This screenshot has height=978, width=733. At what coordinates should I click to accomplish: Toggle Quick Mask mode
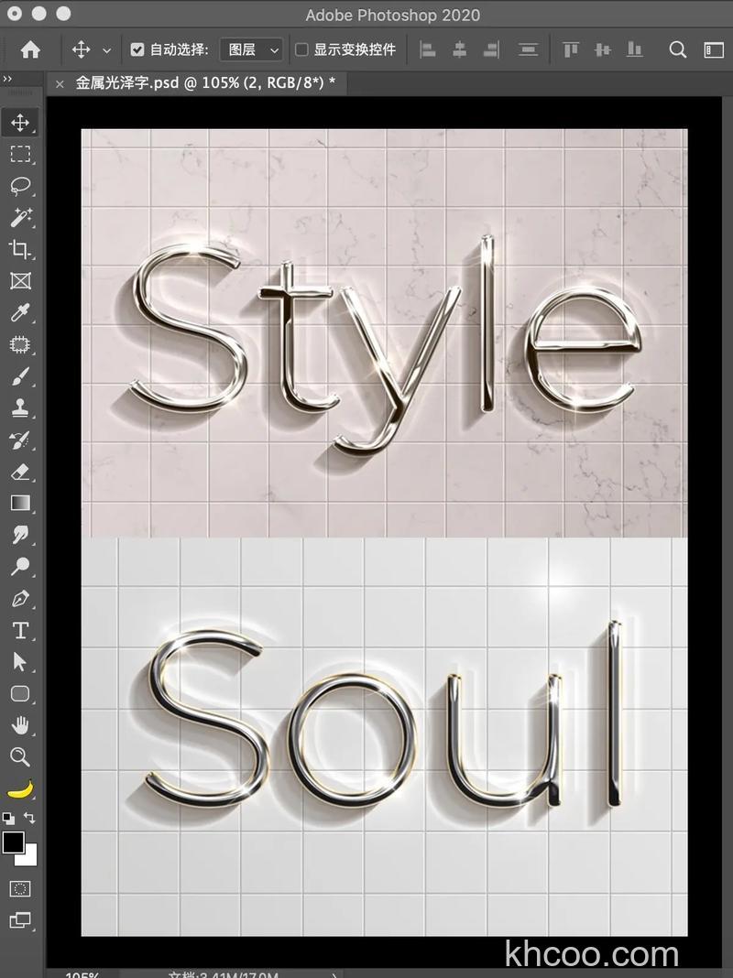pos(20,888)
